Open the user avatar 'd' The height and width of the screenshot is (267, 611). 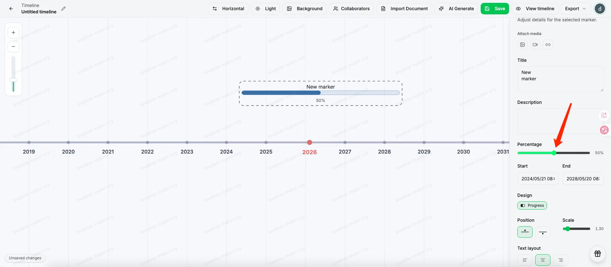pos(600,9)
